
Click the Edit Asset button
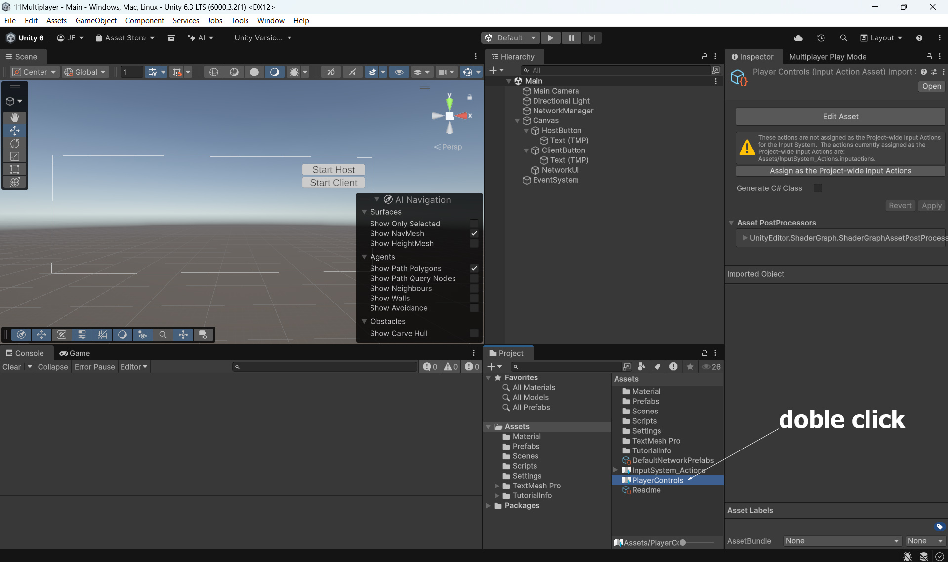coord(840,116)
